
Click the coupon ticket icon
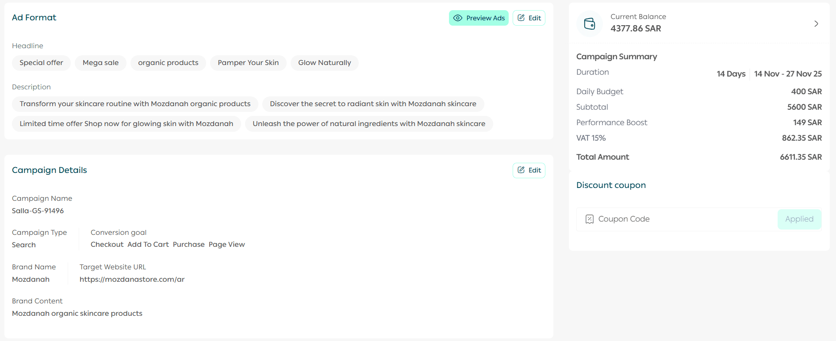coord(589,219)
